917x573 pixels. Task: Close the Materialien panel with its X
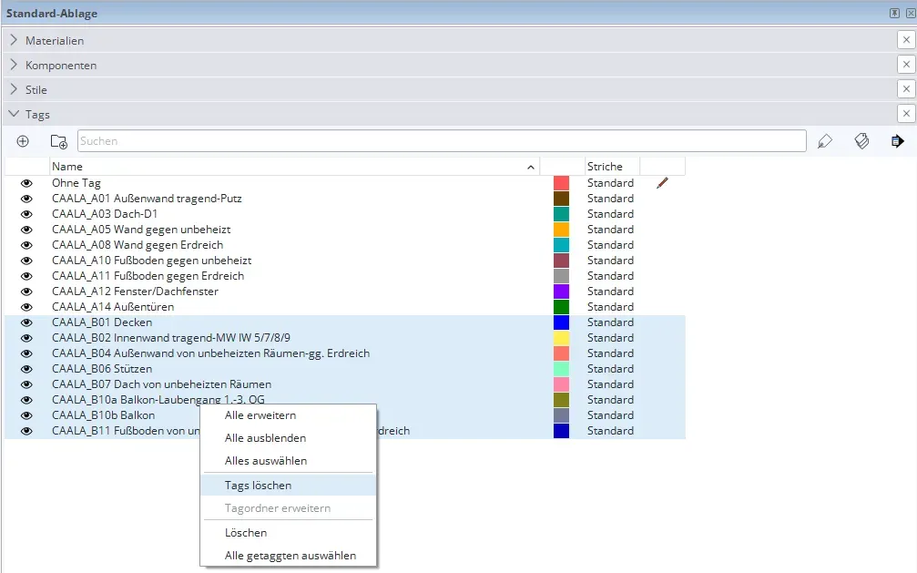coord(906,40)
